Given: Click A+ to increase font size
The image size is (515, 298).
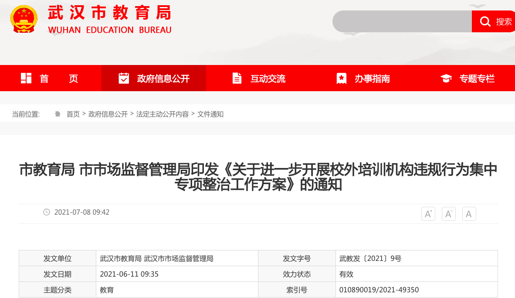Looking at the screenshot, I should tap(428, 213).
